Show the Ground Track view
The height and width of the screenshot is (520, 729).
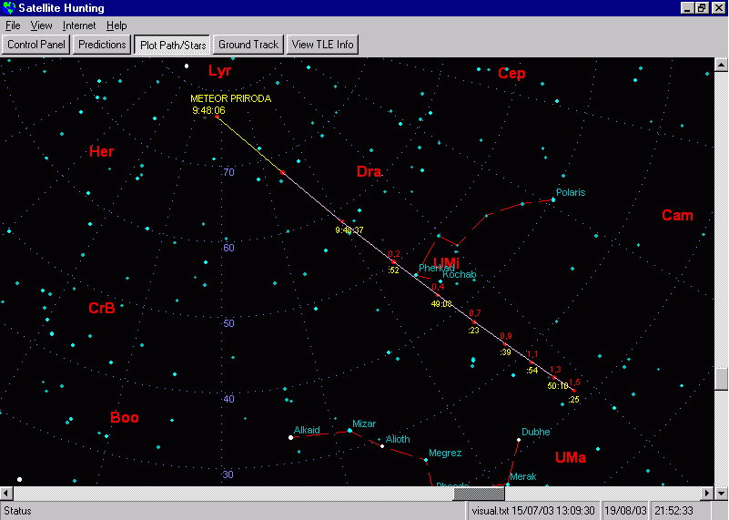coord(248,45)
